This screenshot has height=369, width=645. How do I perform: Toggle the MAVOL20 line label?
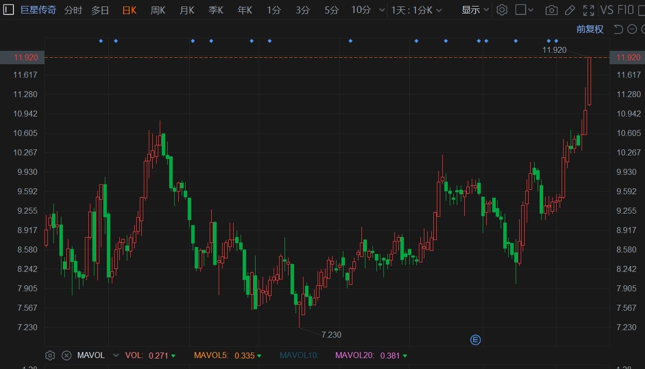click(x=354, y=356)
